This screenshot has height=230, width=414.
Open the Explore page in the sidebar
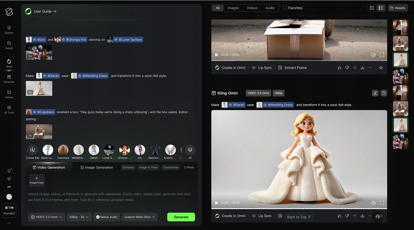9,29
